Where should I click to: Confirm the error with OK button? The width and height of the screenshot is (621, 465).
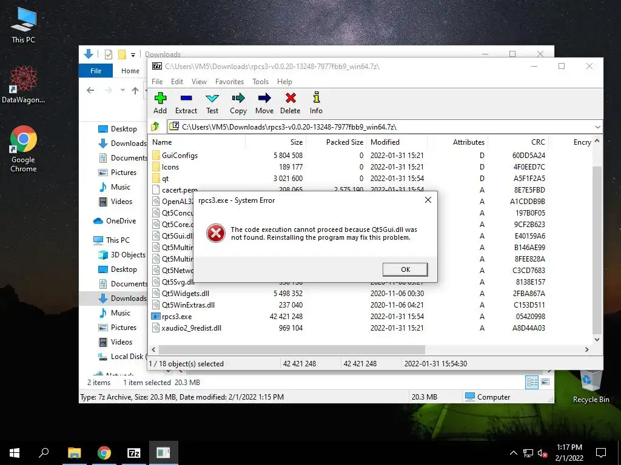[x=405, y=269]
